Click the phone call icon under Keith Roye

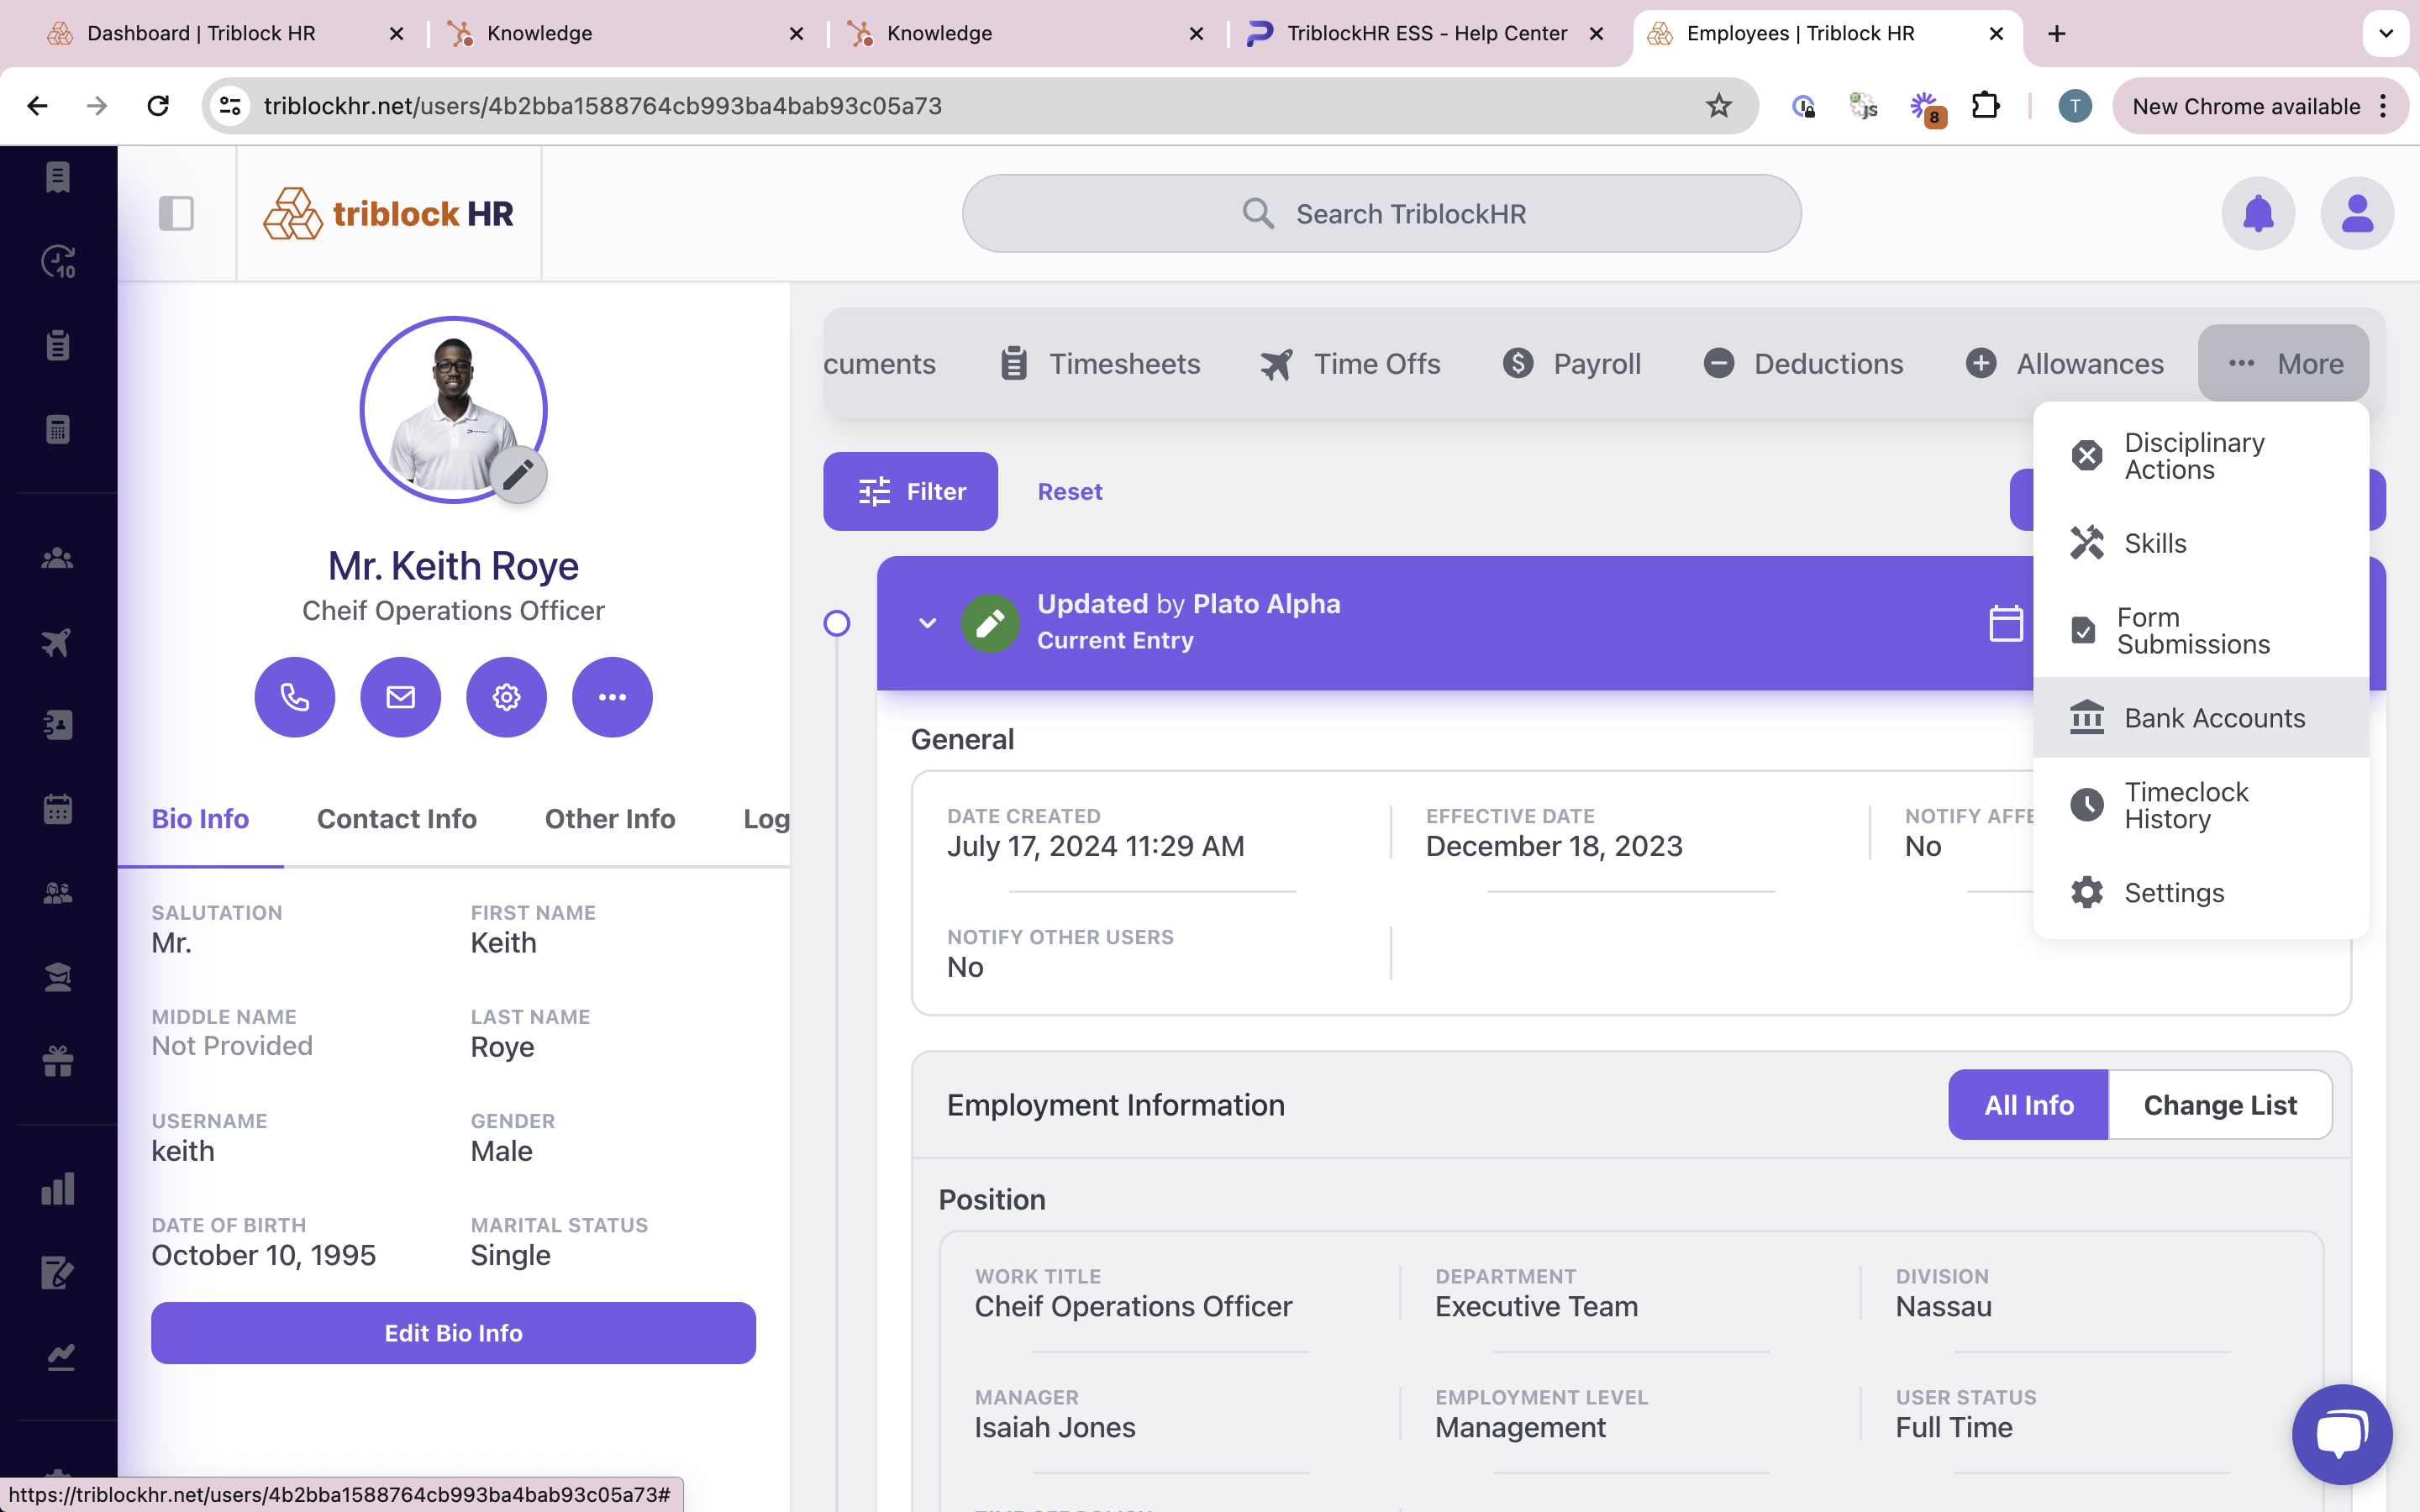(x=294, y=697)
